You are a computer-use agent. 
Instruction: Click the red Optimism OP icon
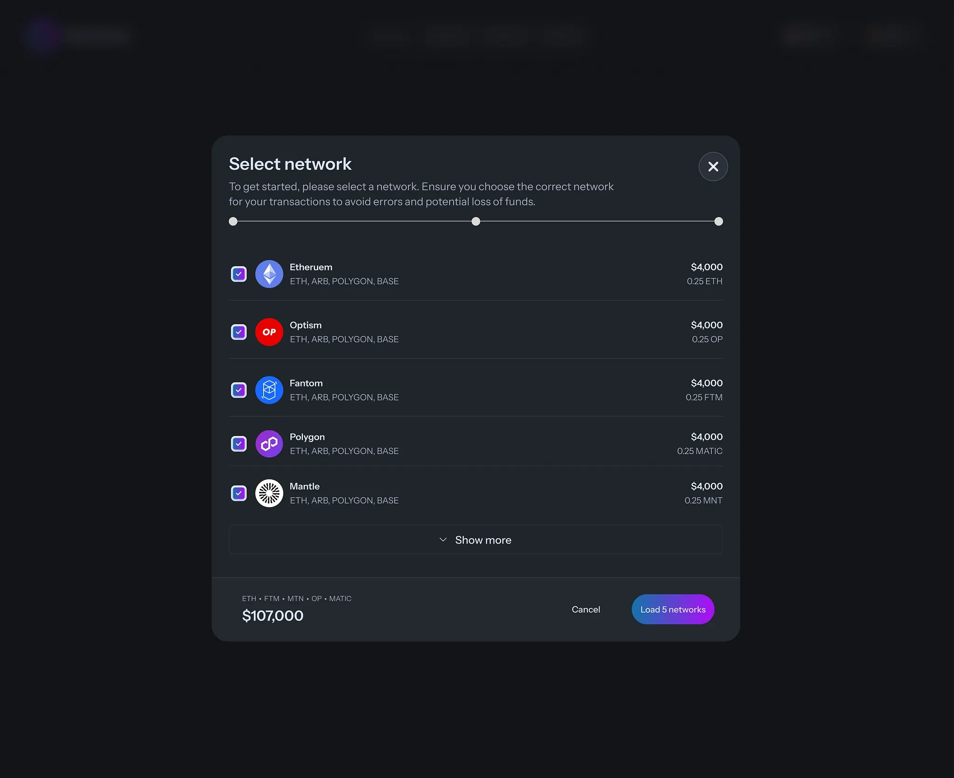point(269,332)
